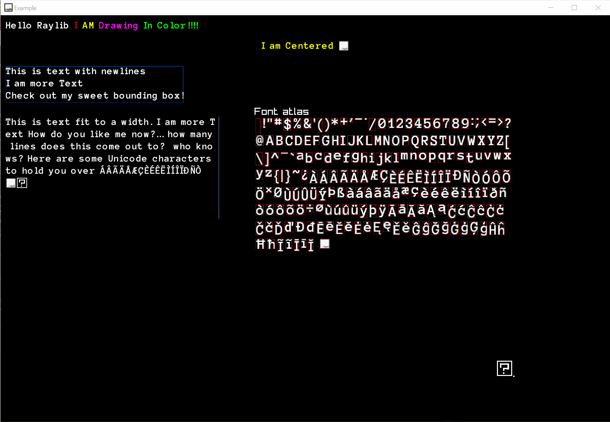
Task: Click the '$' glyph in font atlas
Action: coord(287,124)
